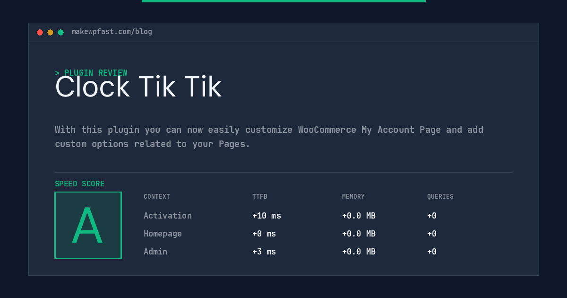Click Admin TTFB value '+3 ms'
Viewport: 567px width, 298px height.
(264, 252)
